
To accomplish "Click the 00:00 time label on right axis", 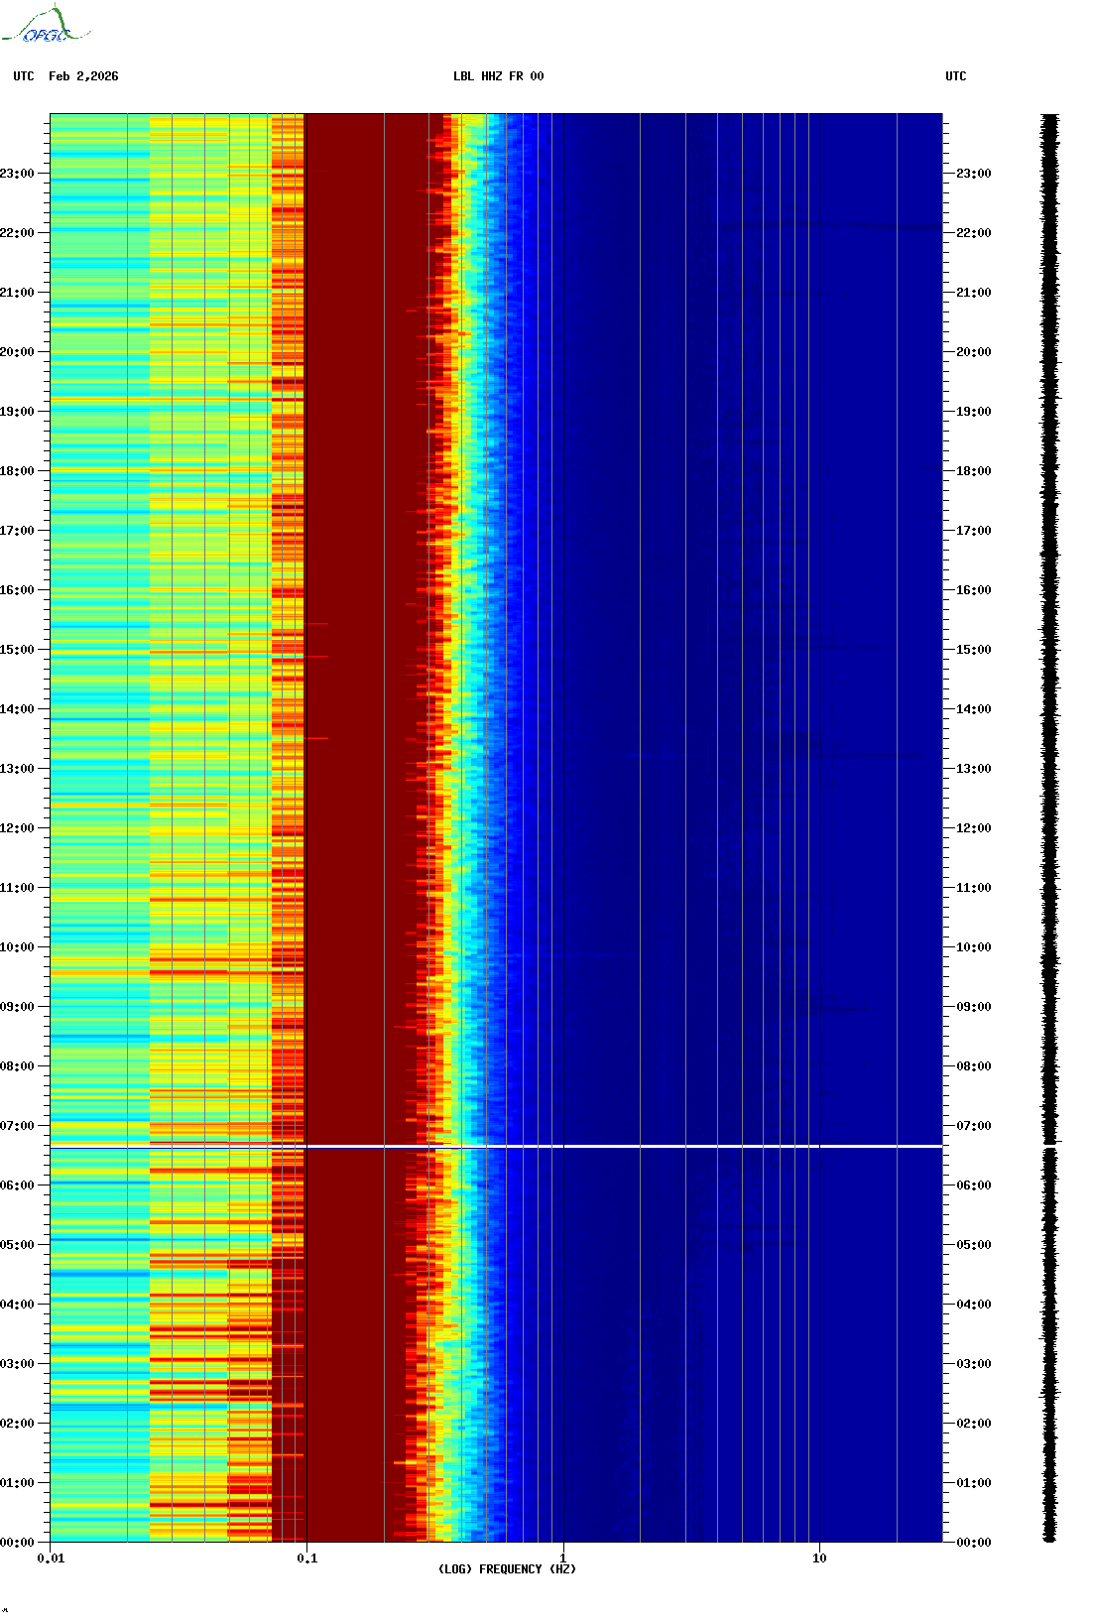I will (x=973, y=1543).
